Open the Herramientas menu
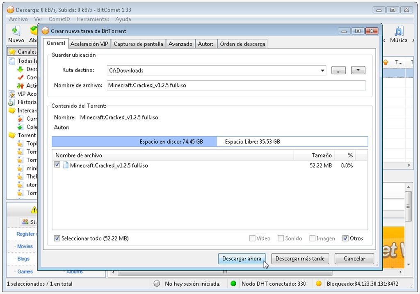The width and height of the screenshot is (420, 294). click(x=93, y=19)
